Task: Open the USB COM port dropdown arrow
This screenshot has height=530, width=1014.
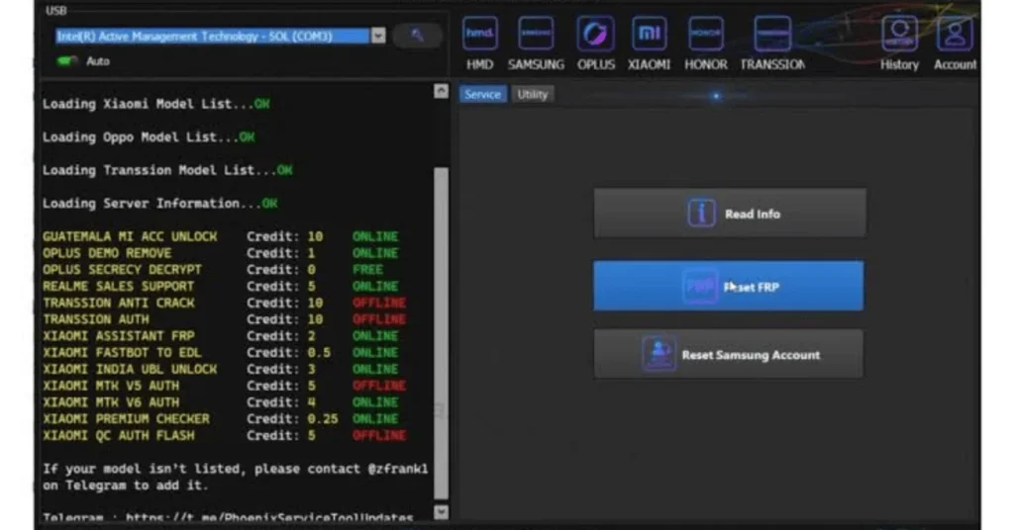Action: pos(378,36)
